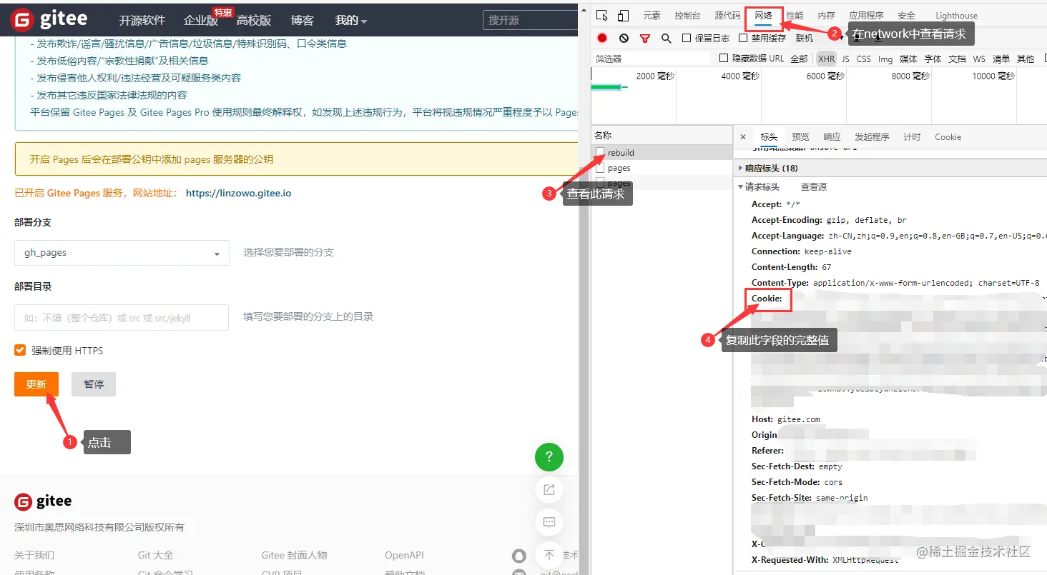Switch to the 内存 tab
This screenshot has width=1047, height=575.
(826, 16)
